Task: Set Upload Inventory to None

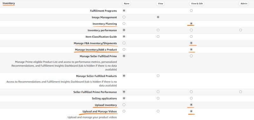Action: (124, 105)
